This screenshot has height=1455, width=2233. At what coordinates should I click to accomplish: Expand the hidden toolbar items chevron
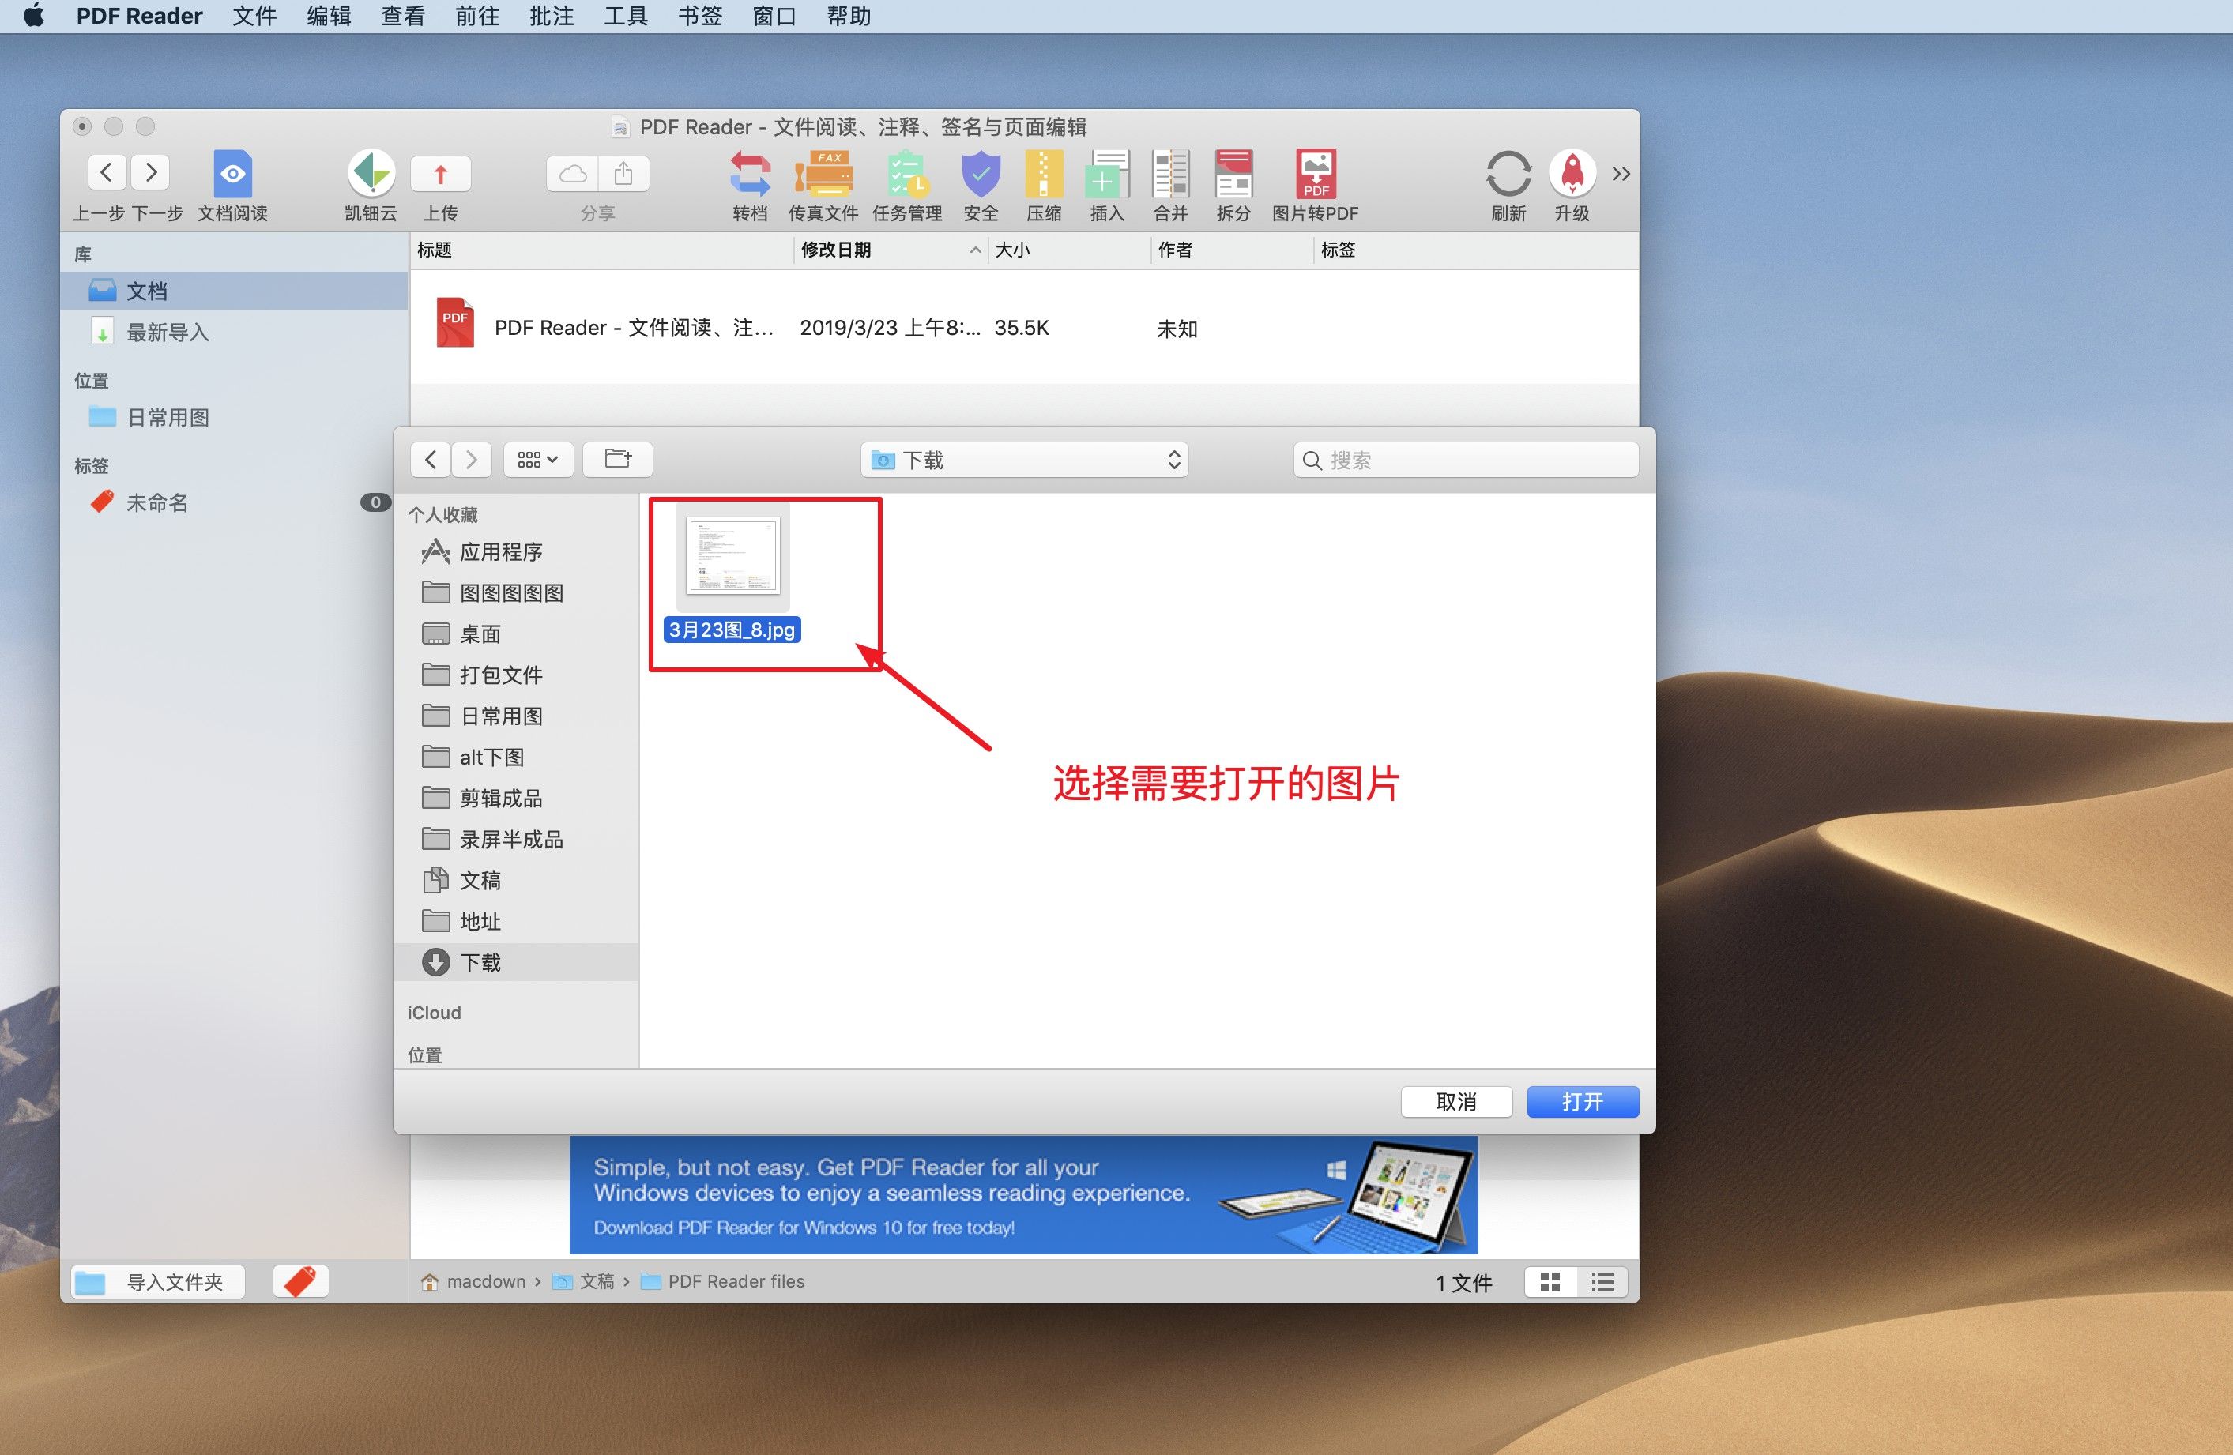1621,174
